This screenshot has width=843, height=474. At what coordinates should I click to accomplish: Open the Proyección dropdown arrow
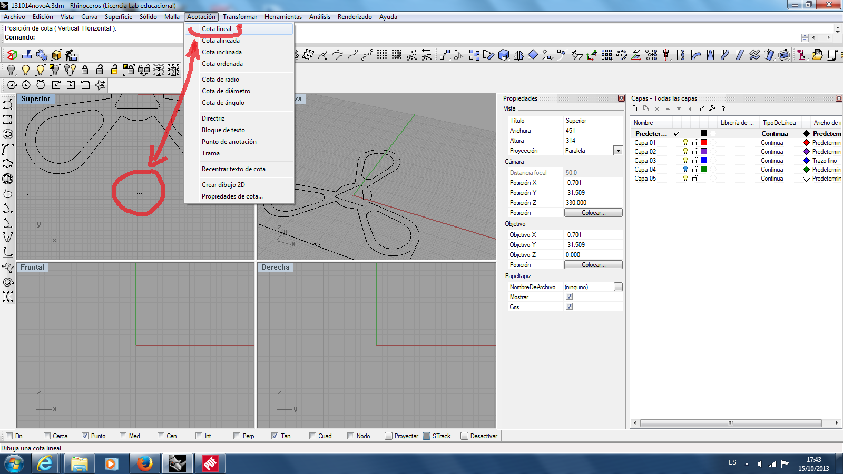pyautogui.click(x=618, y=151)
